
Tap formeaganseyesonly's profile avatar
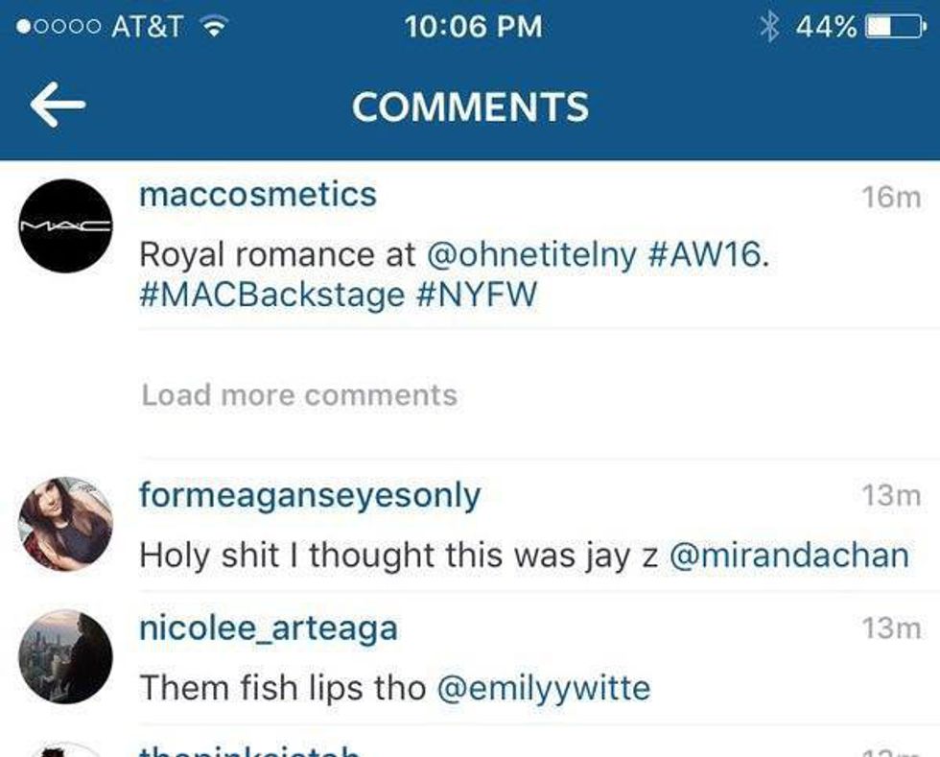click(65, 524)
